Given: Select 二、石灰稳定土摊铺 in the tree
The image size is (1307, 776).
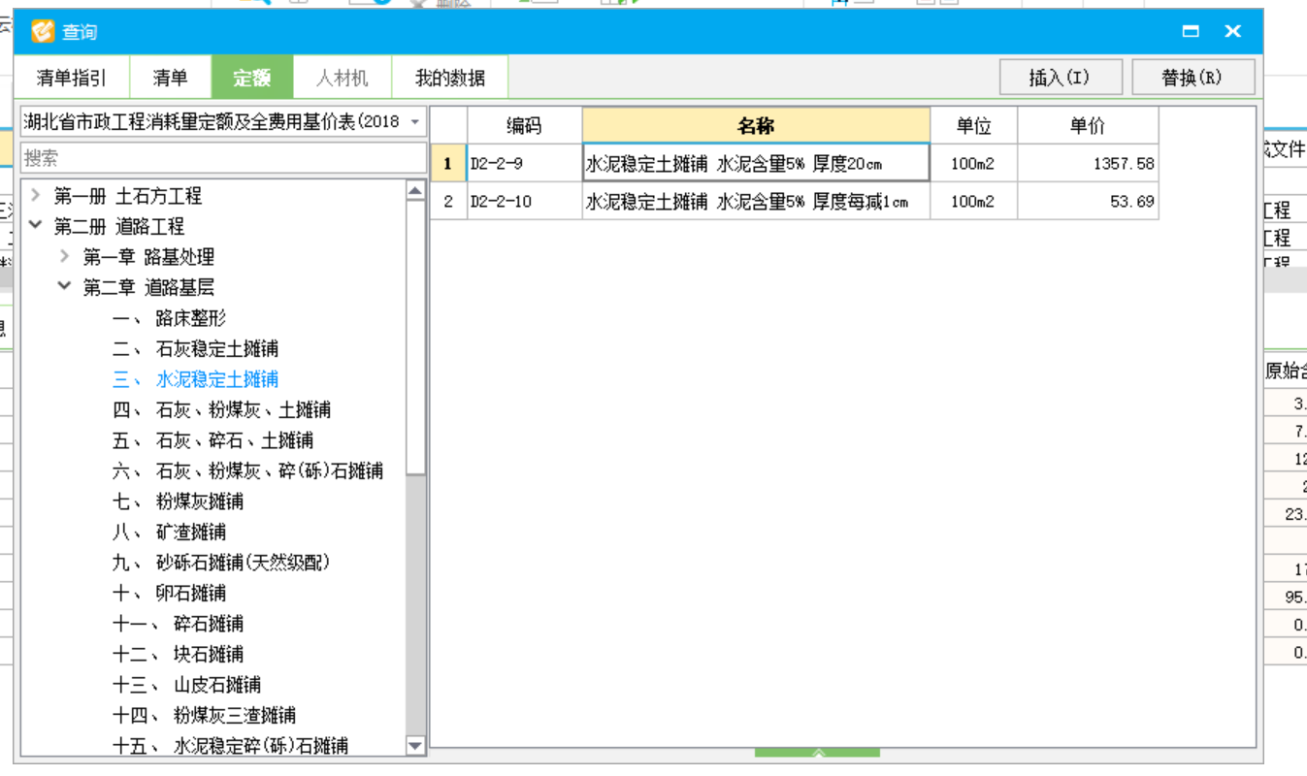Looking at the screenshot, I should click(195, 348).
